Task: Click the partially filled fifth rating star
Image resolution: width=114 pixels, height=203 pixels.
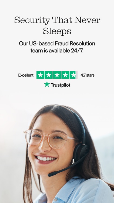Action: [73, 75]
